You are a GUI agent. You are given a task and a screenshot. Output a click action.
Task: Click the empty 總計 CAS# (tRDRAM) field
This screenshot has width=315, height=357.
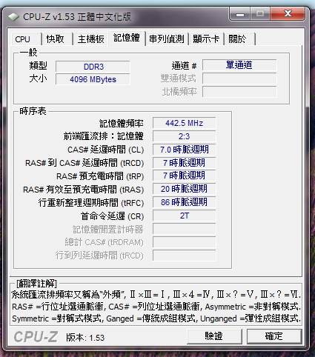pyautogui.click(x=185, y=242)
